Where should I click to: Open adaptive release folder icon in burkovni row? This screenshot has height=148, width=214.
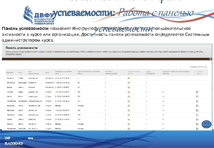coord(129,87)
